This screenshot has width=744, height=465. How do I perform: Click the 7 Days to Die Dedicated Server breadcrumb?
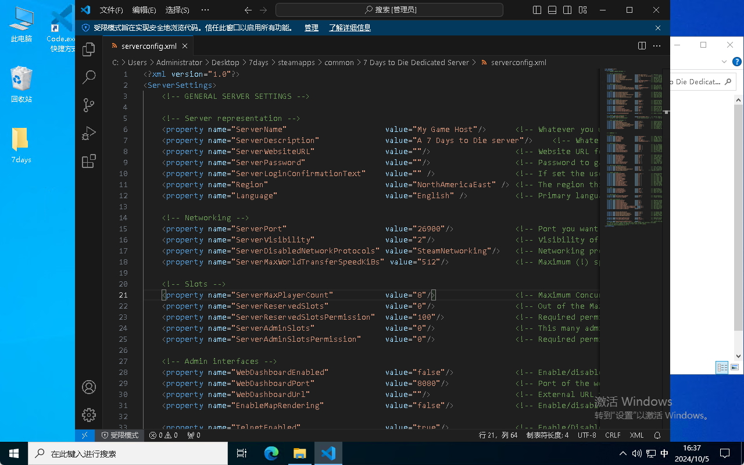tap(416, 62)
